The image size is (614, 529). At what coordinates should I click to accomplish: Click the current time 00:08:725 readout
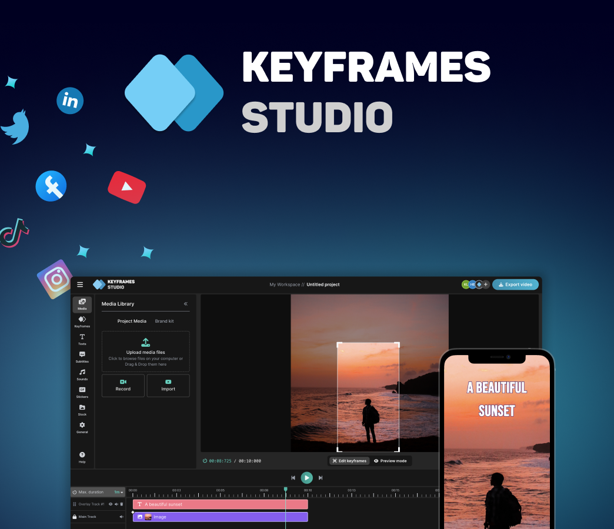click(220, 461)
